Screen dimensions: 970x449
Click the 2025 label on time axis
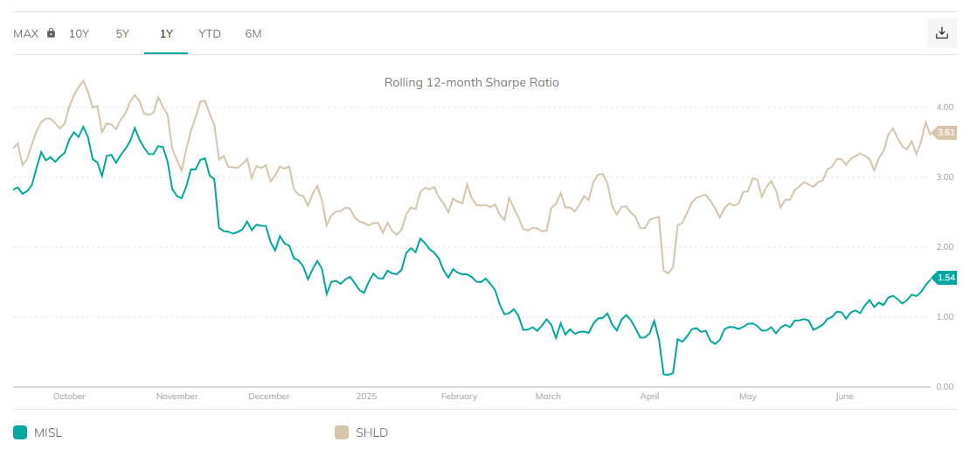pyautogui.click(x=367, y=397)
